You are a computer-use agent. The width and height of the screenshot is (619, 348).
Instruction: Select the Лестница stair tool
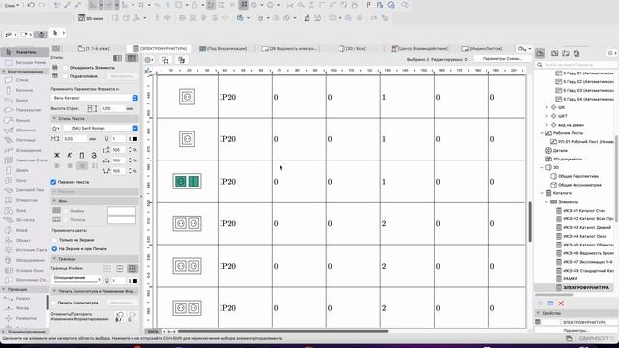coord(25,140)
